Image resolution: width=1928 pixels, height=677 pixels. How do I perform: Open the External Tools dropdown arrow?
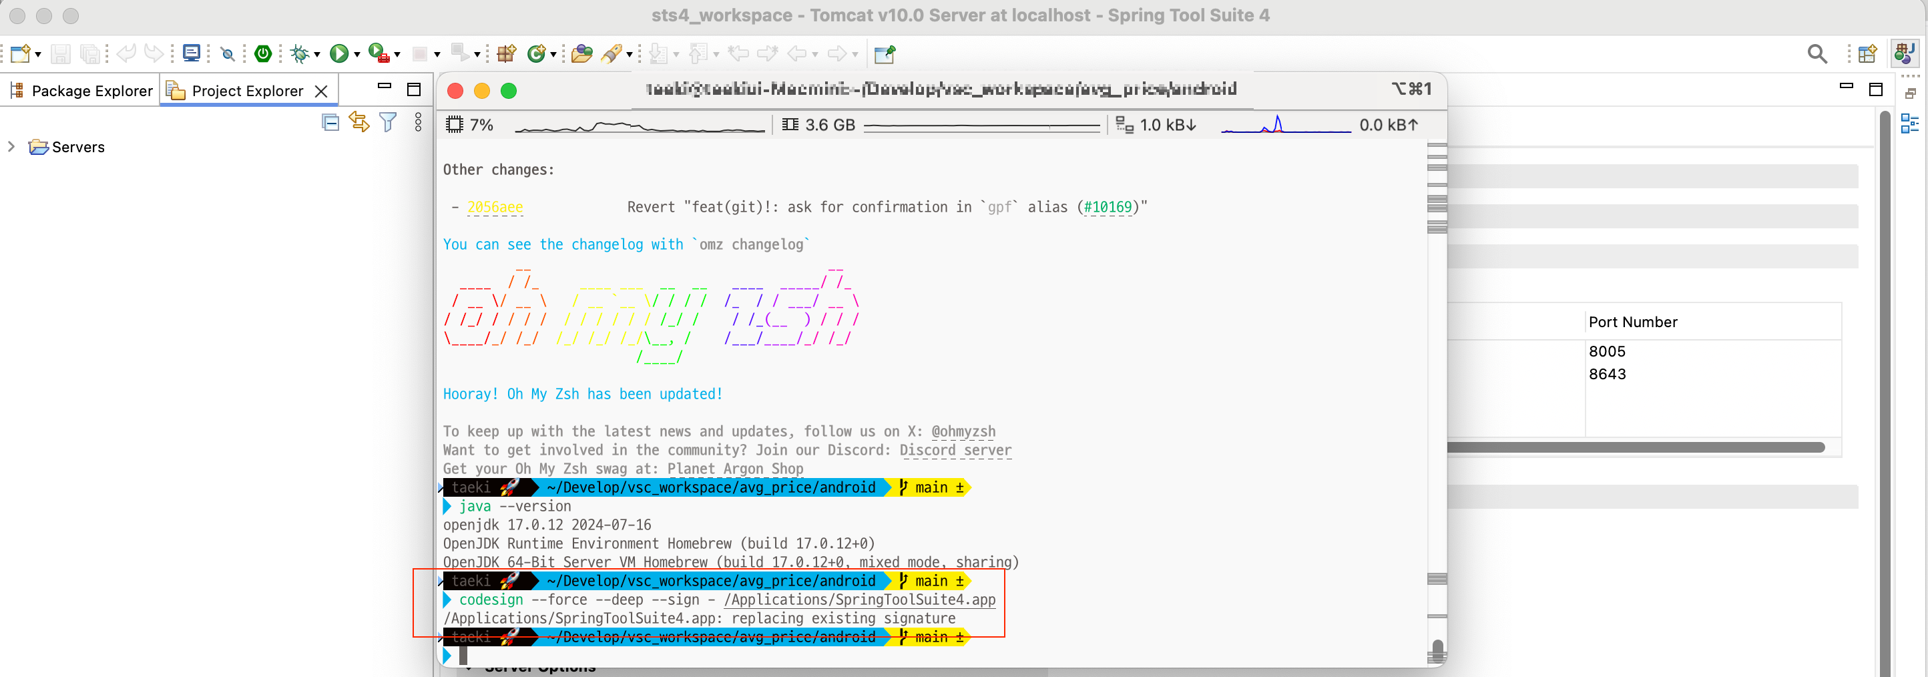tap(397, 55)
